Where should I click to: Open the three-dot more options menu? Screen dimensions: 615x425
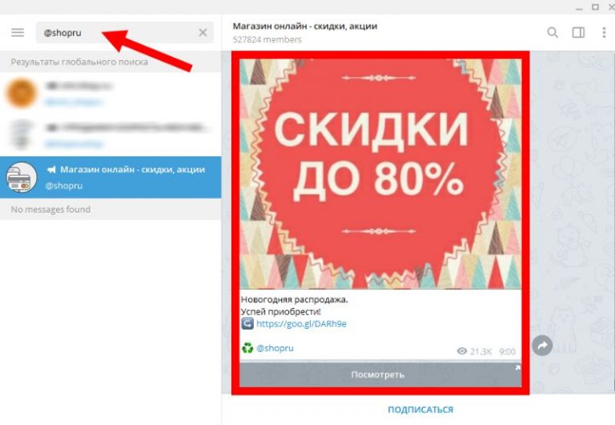604,33
